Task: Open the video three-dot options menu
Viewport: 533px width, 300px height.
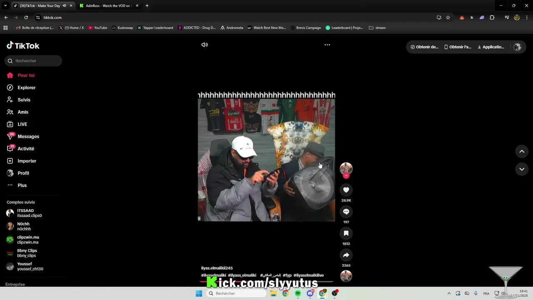Action: pyautogui.click(x=327, y=45)
